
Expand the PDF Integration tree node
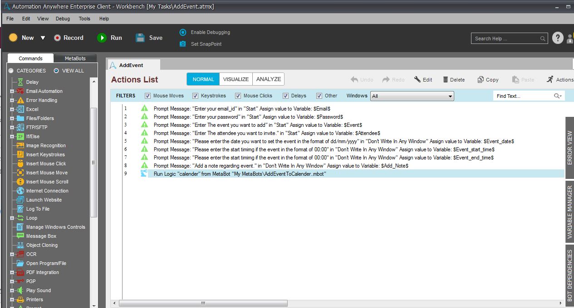[x=12, y=272]
